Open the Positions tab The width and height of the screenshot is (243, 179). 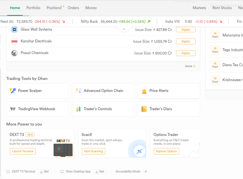54,8
